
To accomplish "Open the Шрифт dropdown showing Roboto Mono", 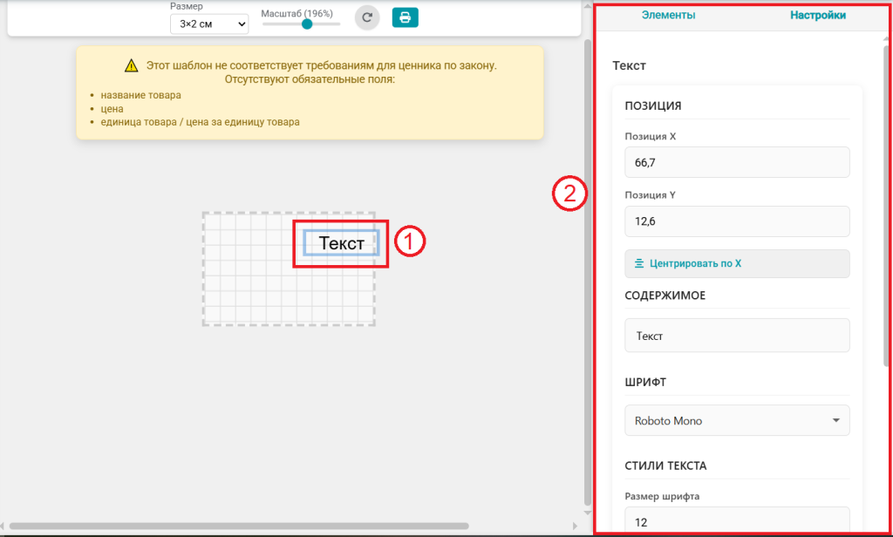I will (x=737, y=420).
